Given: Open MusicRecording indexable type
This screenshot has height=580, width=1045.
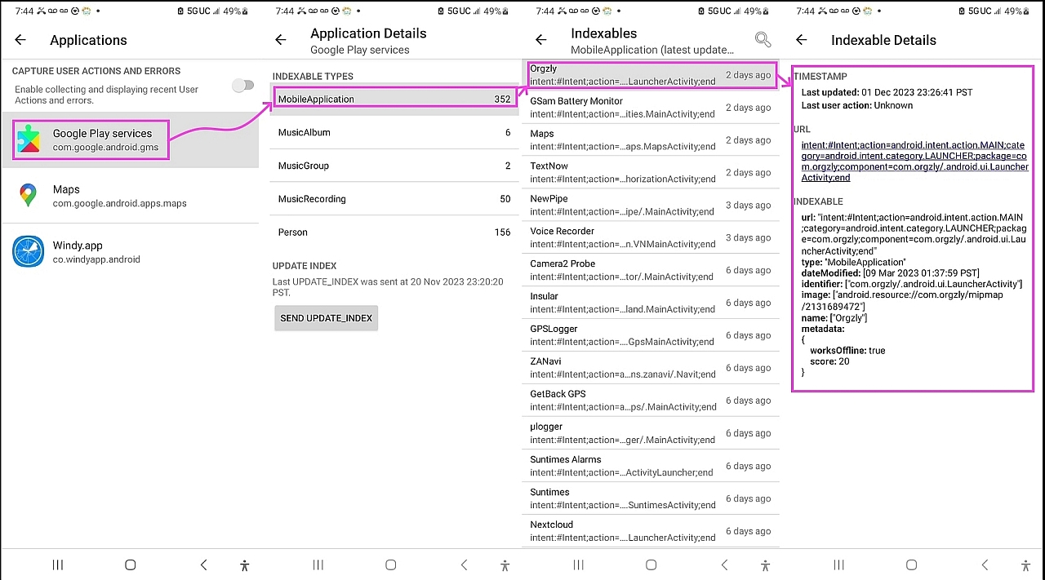Looking at the screenshot, I should pos(394,199).
